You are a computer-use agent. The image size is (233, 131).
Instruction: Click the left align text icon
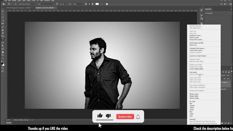point(86,4)
